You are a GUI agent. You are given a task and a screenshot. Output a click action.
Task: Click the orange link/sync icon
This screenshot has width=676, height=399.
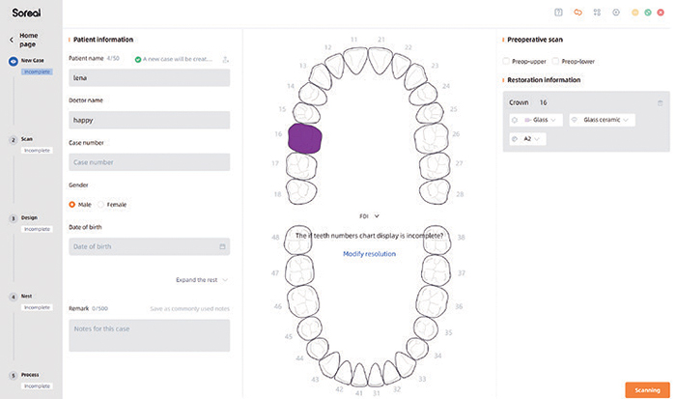click(577, 13)
